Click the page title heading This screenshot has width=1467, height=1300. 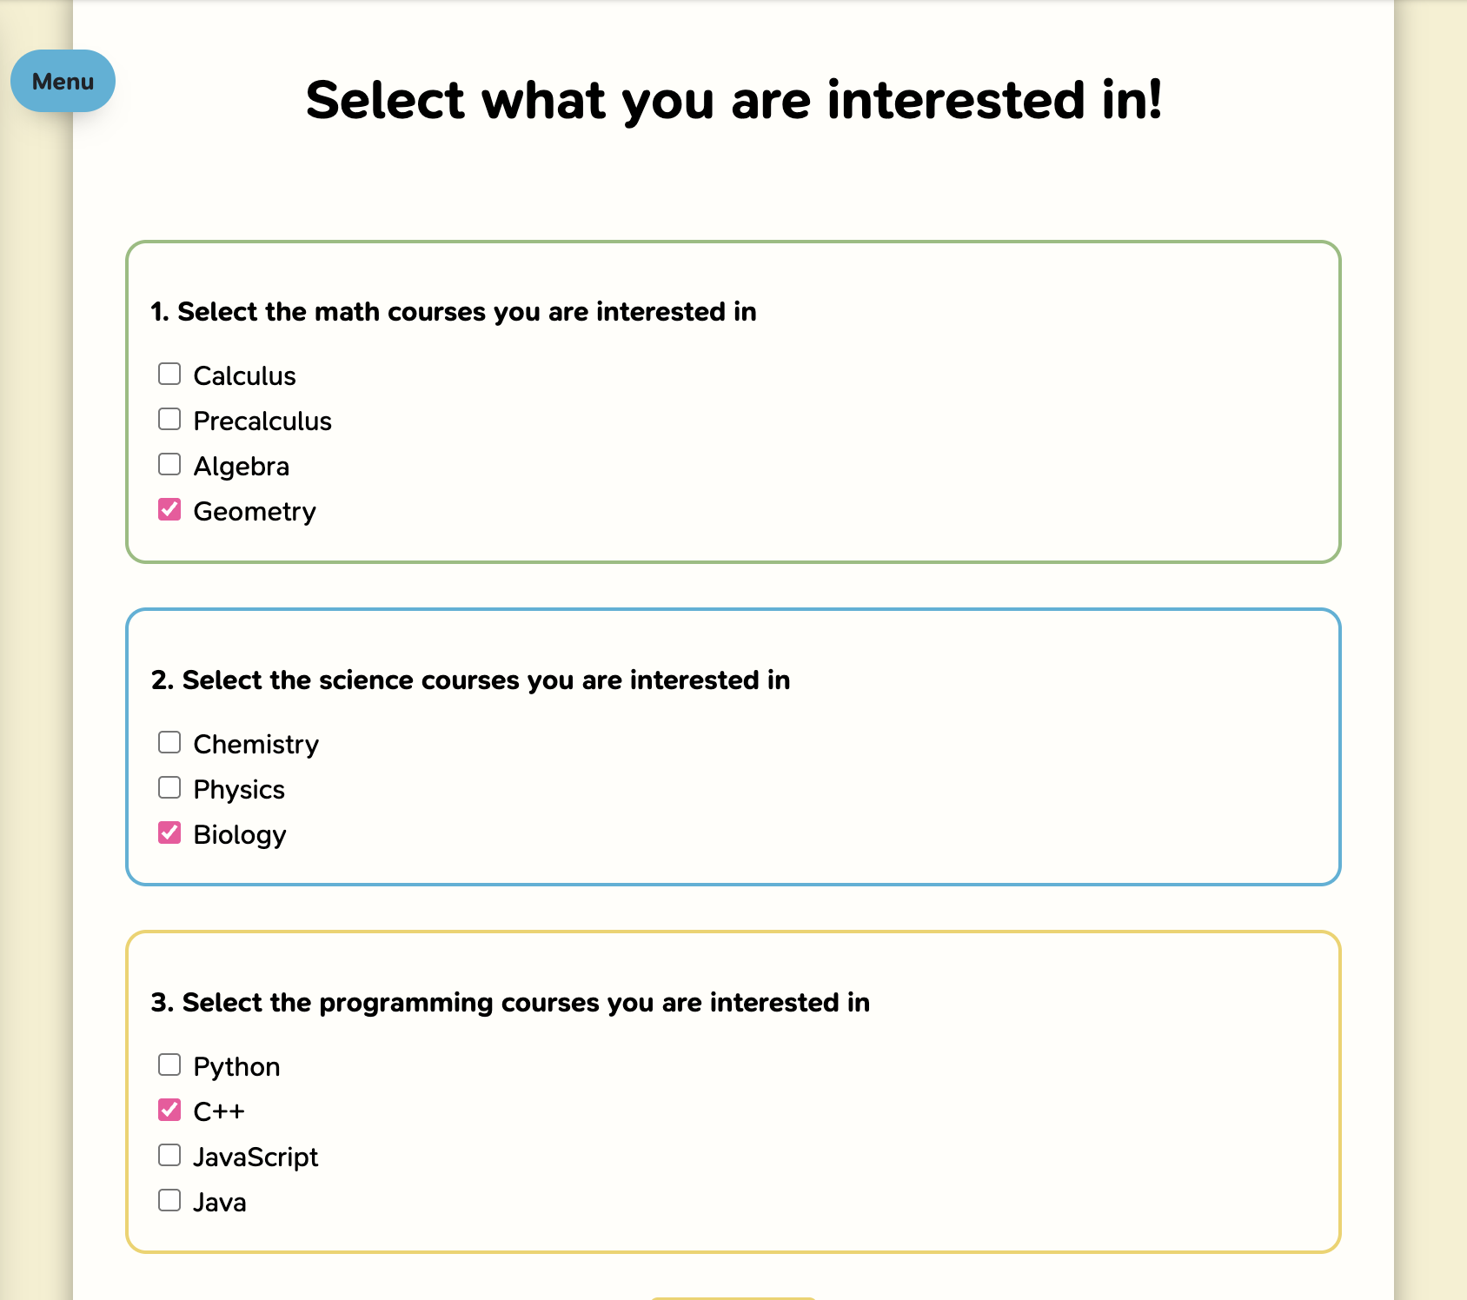click(733, 100)
